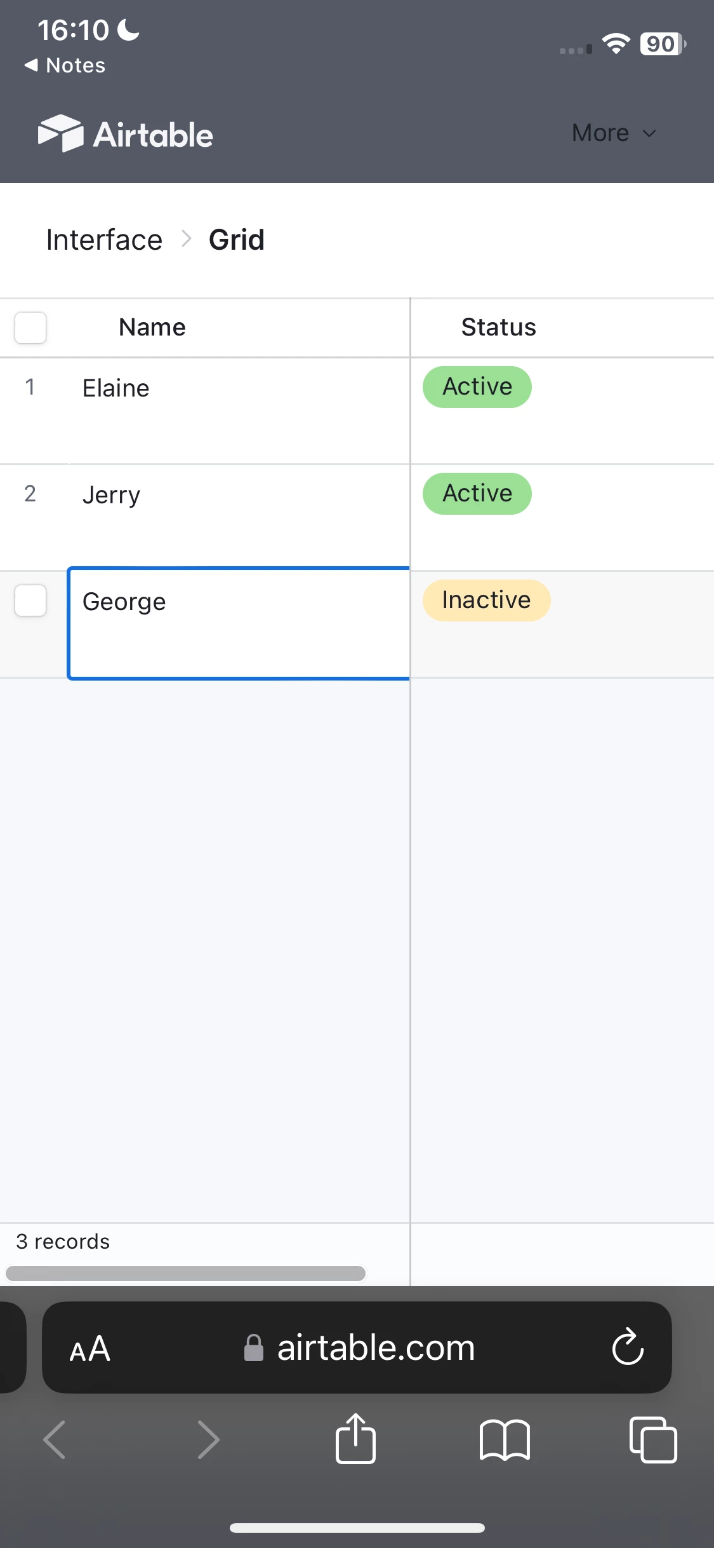Open the Safari share sheet icon

click(x=355, y=1439)
